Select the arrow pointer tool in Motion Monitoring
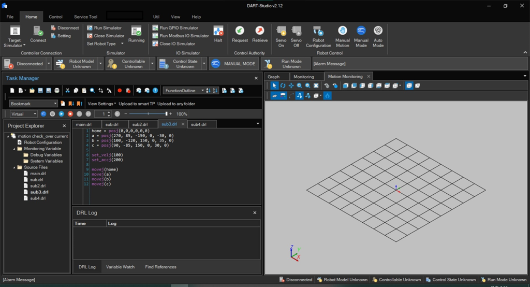 pyautogui.click(x=274, y=85)
